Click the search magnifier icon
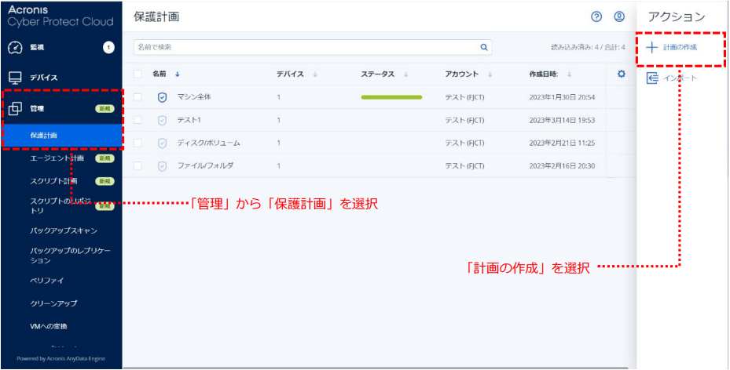This screenshot has width=730, height=370. tap(484, 47)
